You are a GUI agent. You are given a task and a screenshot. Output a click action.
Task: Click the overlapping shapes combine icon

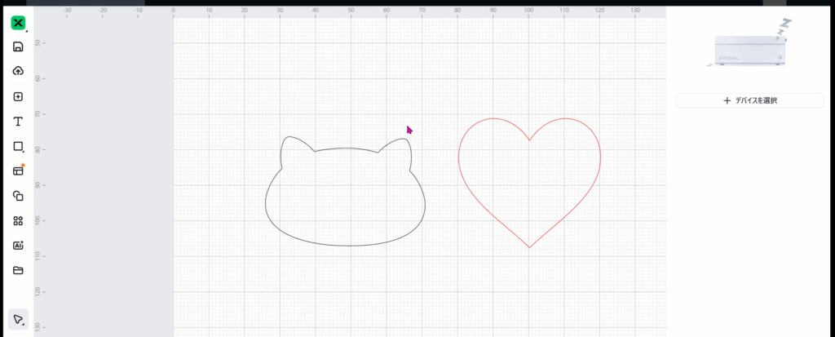coord(18,196)
